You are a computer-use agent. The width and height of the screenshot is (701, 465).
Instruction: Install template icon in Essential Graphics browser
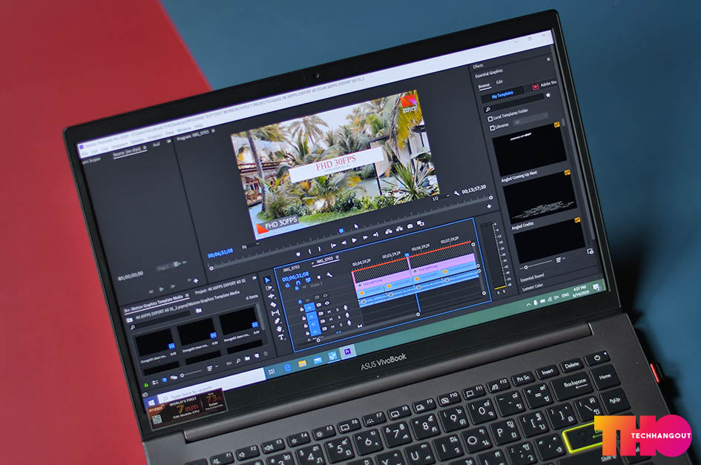(x=590, y=251)
